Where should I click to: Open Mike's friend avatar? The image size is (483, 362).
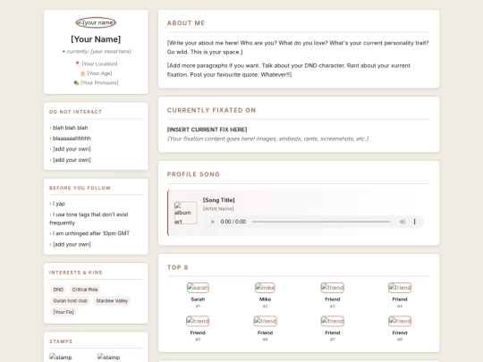click(x=265, y=288)
